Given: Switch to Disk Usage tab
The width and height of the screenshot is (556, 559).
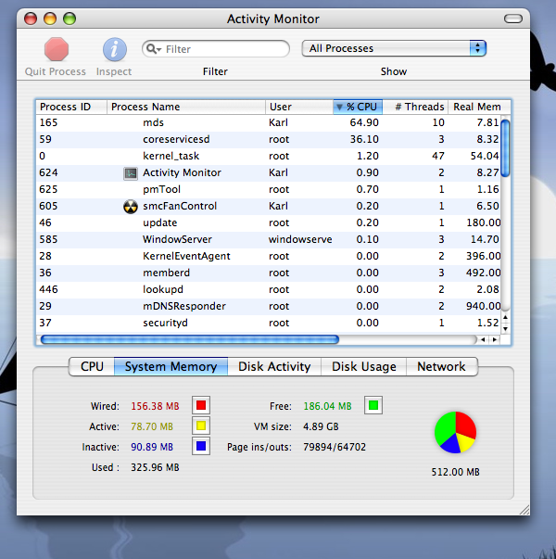Looking at the screenshot, I should tap(363, 366).
